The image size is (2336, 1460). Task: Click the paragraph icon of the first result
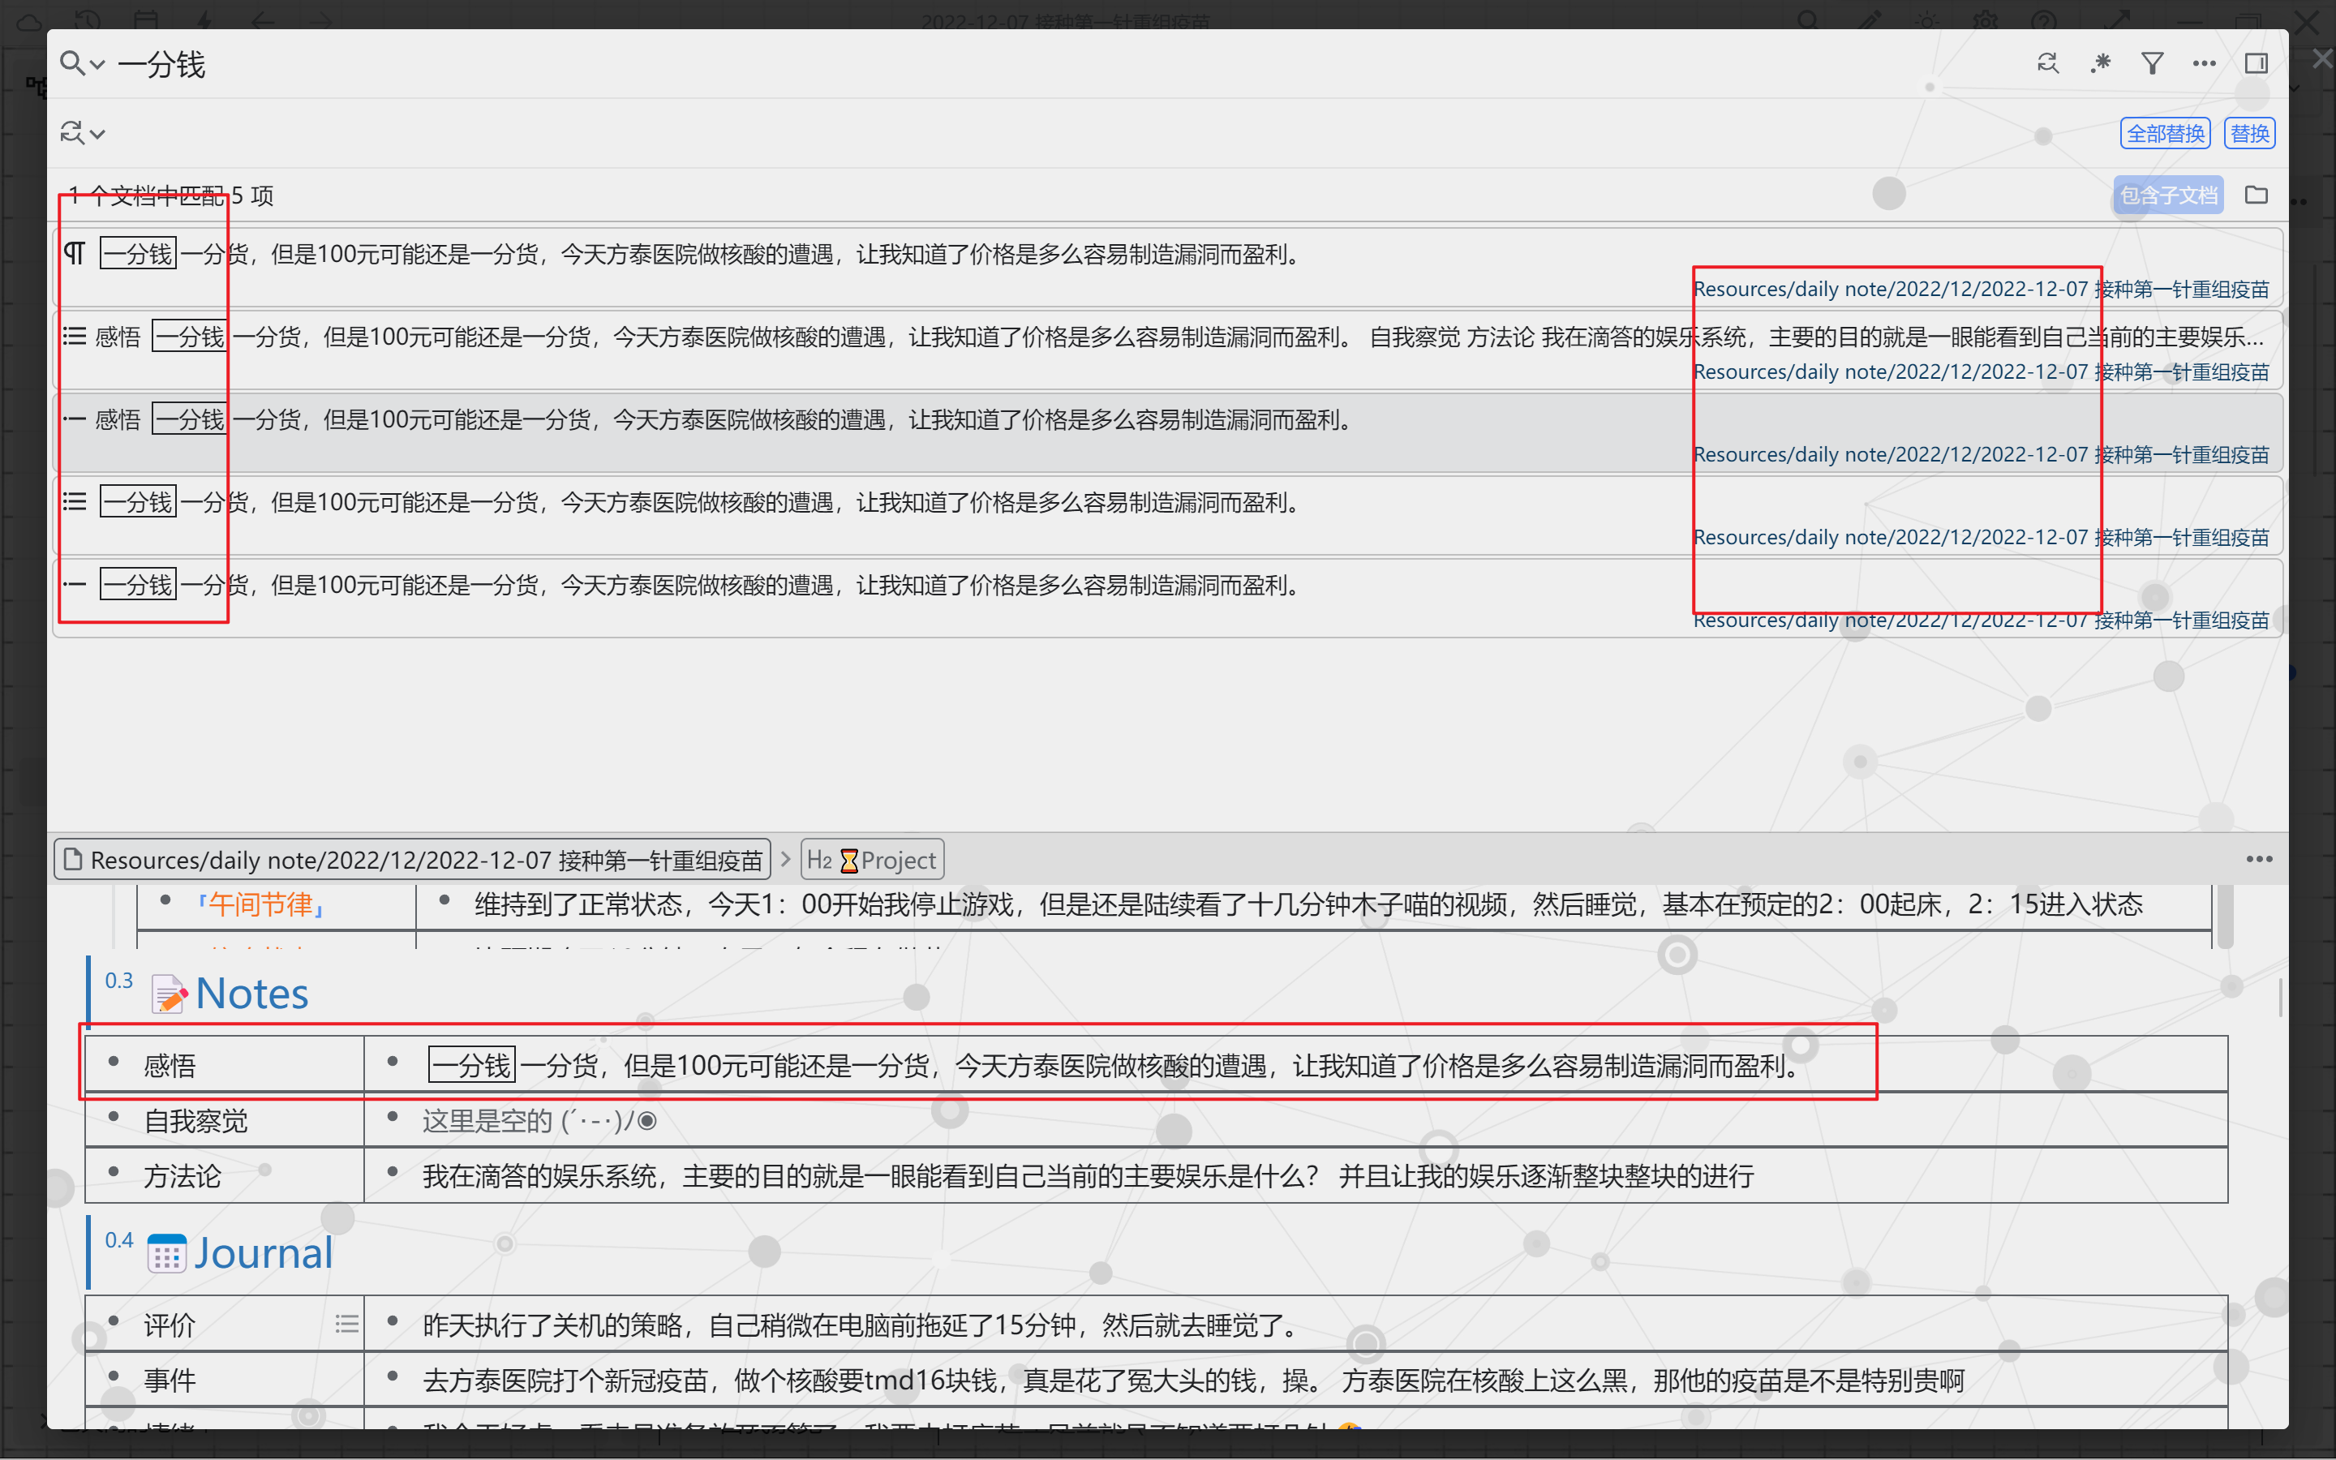coord(75,254)
